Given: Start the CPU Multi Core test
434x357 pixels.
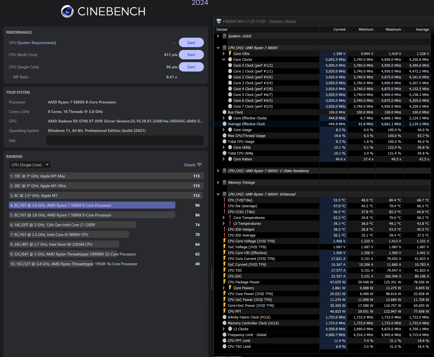Looking at the screenshot, I should [x=191, y=55].
